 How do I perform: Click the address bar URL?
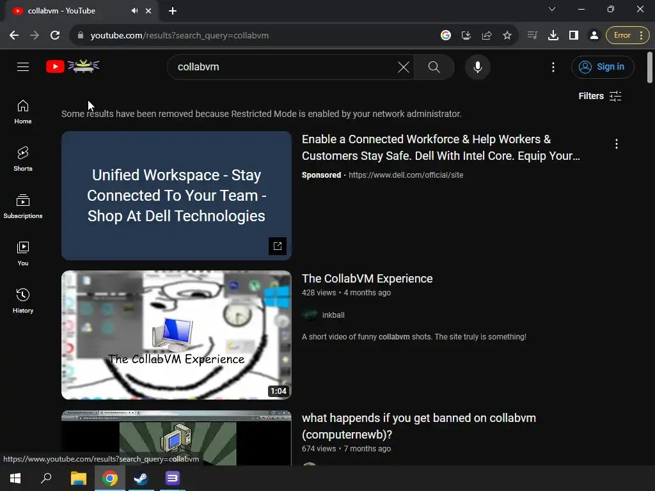point(180,36)
